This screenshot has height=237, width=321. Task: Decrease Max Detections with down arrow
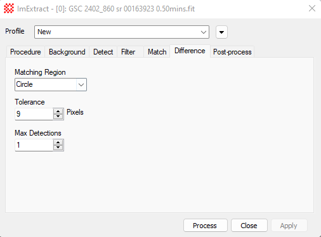pos(58,148)
